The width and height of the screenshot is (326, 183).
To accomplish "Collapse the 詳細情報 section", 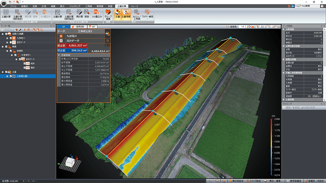I will coord(59,55).
